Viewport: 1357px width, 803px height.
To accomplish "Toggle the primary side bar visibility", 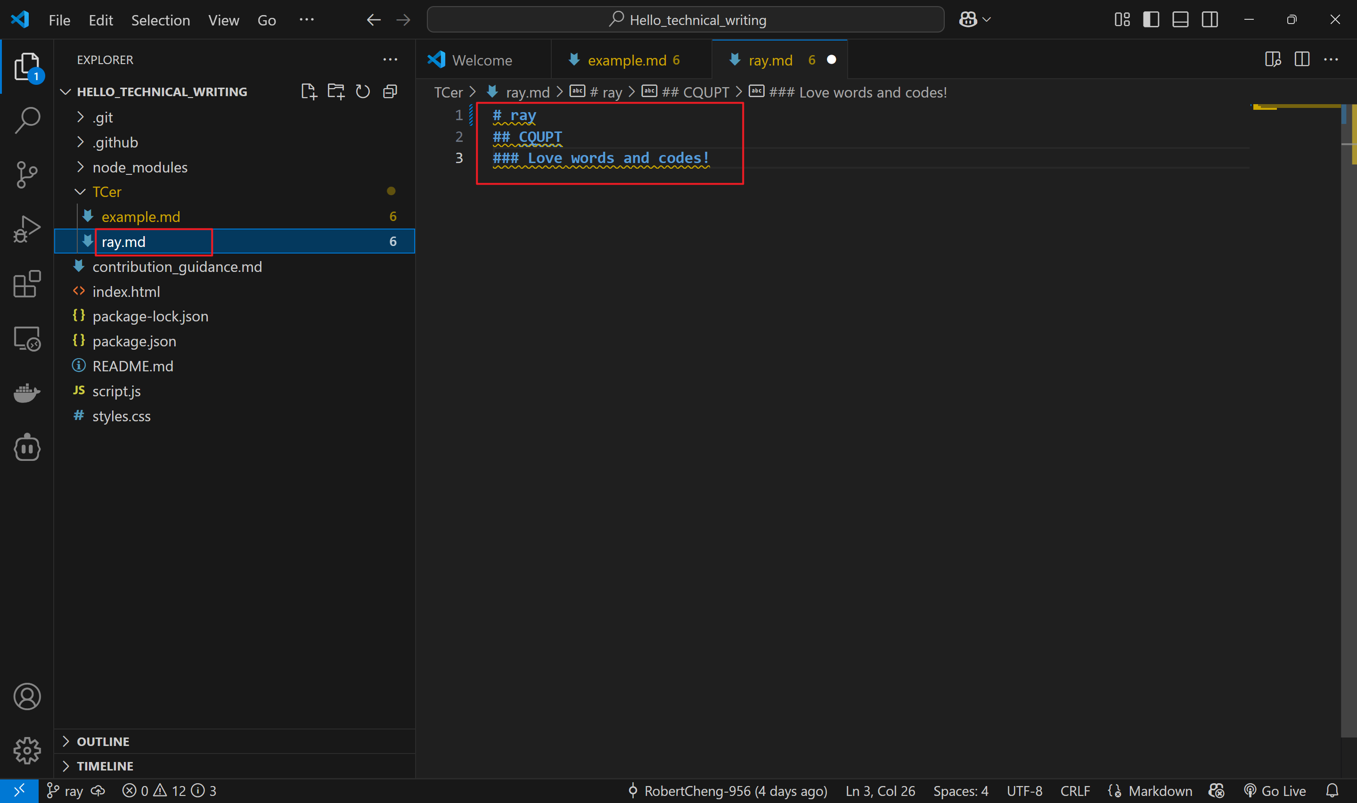I will pos(1151,20).
